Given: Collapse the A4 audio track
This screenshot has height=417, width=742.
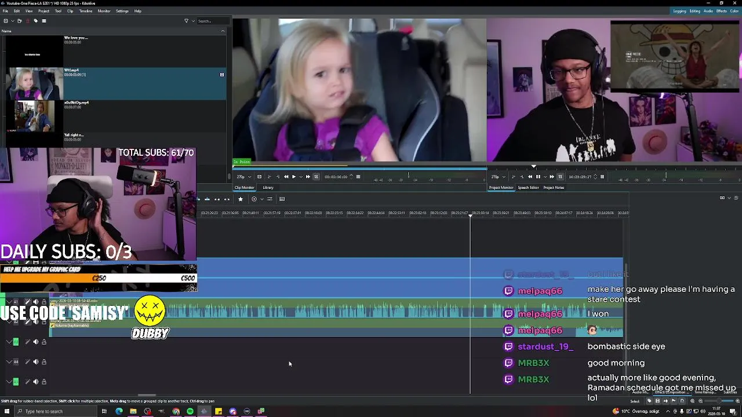Looking at the screenshot, I should coord(9,362).
